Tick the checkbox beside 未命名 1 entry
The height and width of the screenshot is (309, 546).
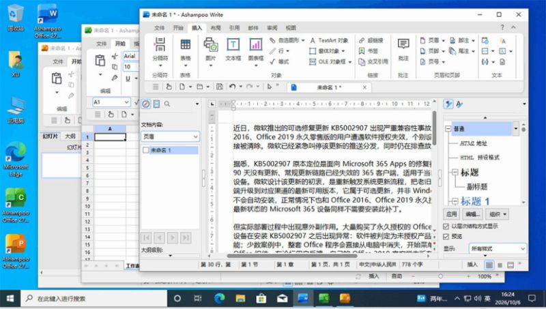coord(146,150)
